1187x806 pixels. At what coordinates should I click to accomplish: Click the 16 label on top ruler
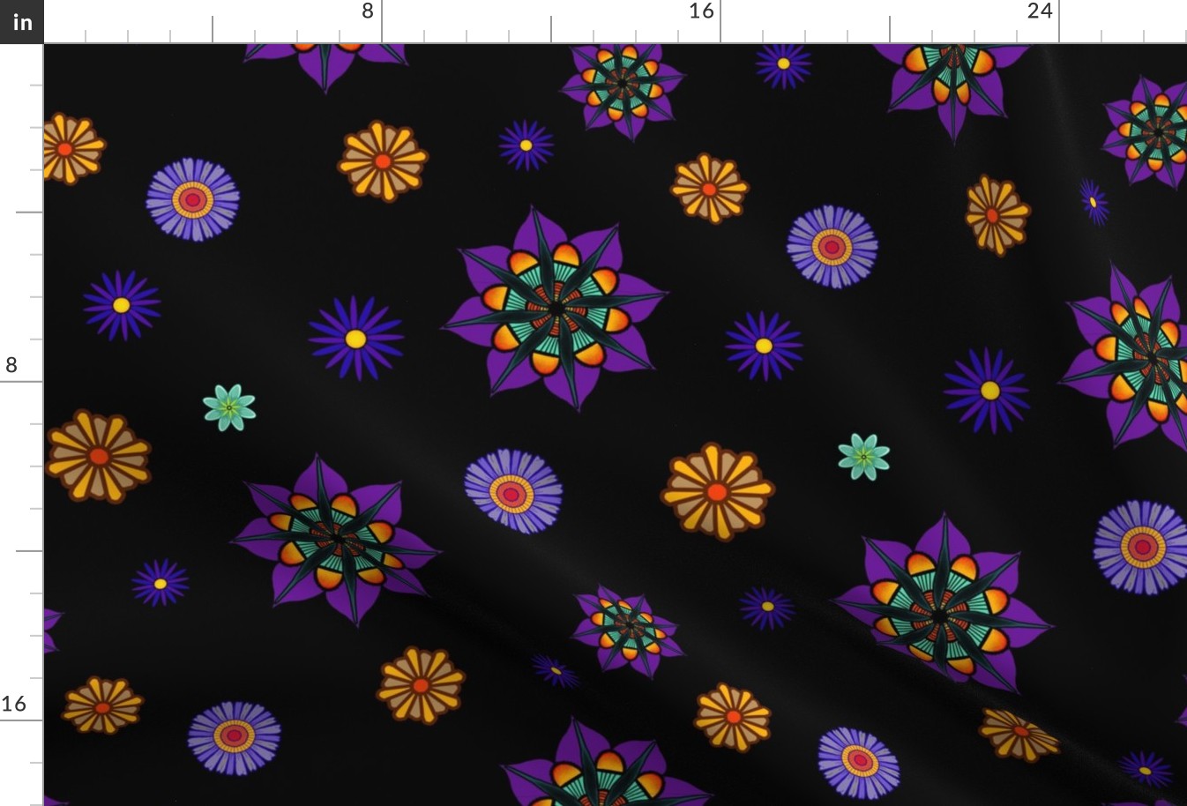point(701,11)
